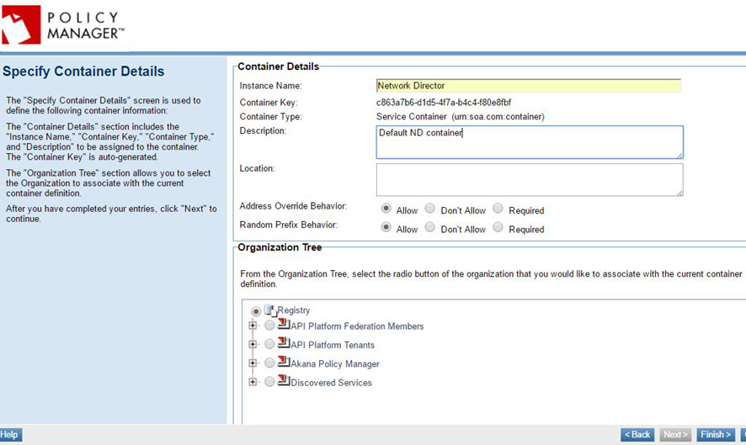Click the Next button
The height and width of the screenshot is (445, 746).
pos(675,435)
